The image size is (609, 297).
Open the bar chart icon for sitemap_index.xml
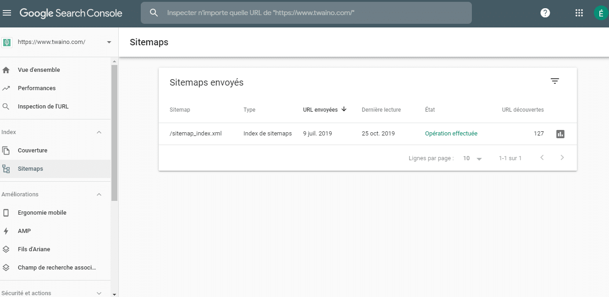tap(560, 134)
